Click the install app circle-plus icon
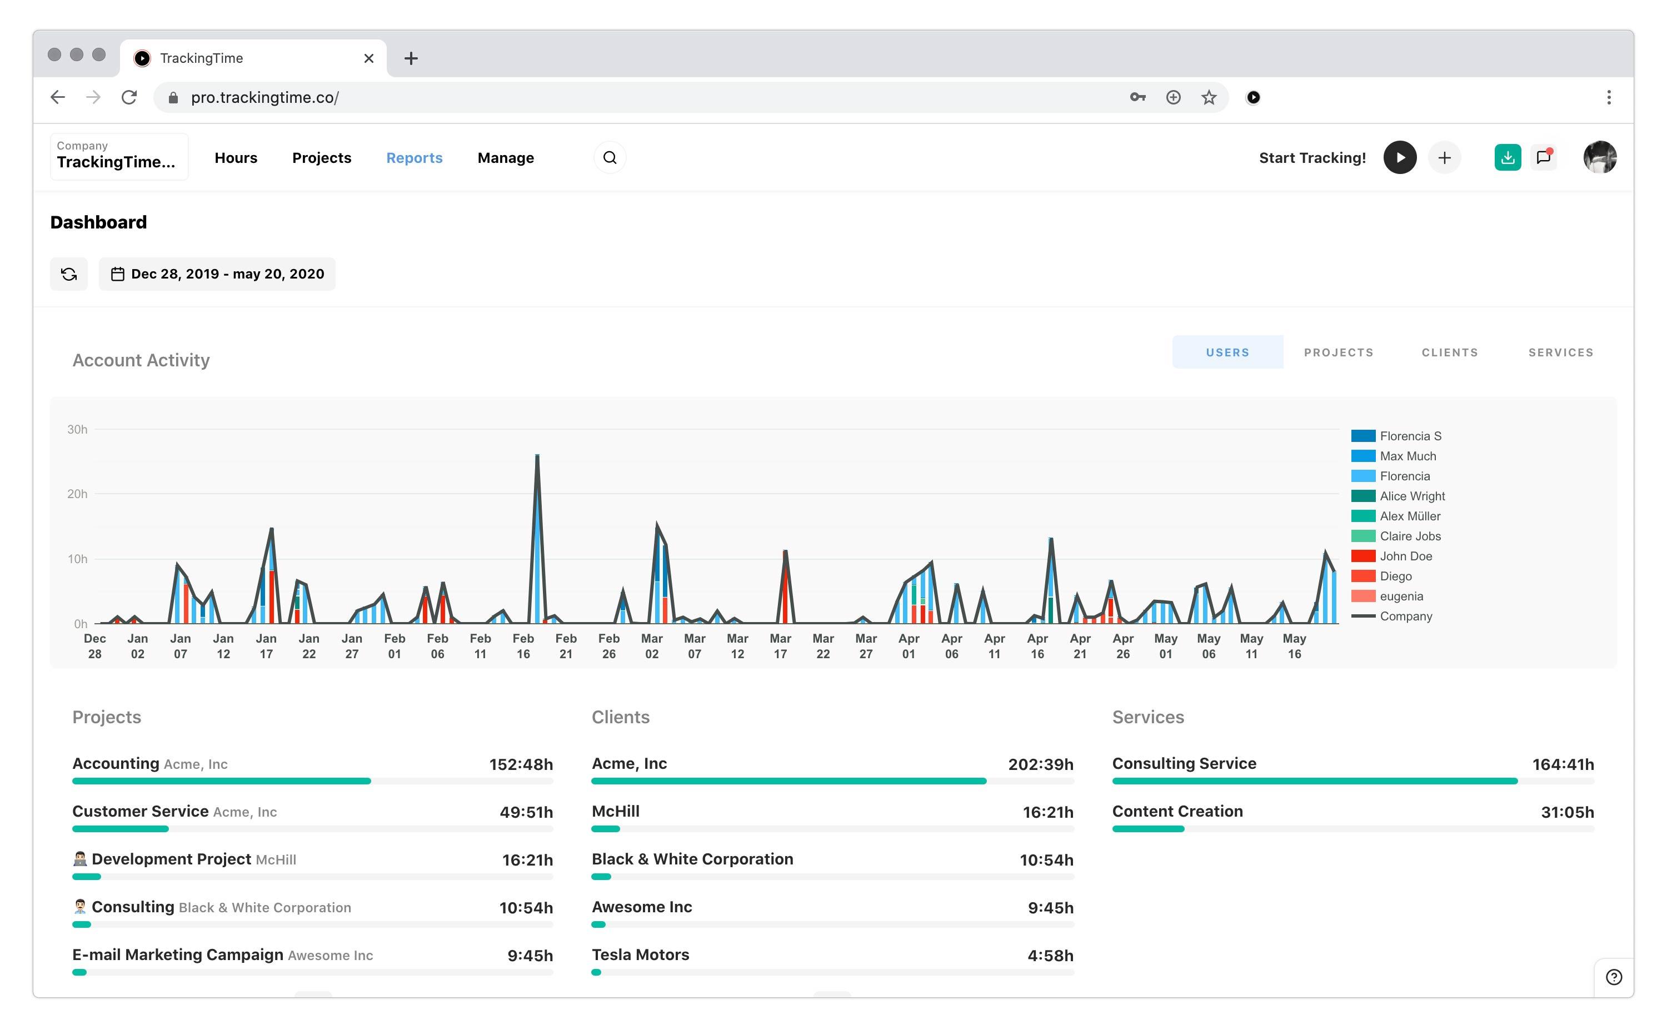The image size is (1667, 1034). coord(1173,98)
